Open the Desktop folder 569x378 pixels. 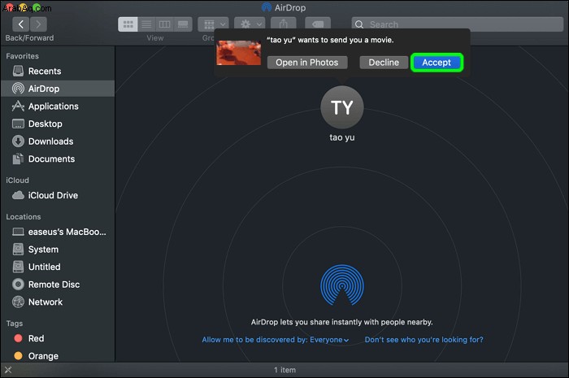tap(58, 124)
